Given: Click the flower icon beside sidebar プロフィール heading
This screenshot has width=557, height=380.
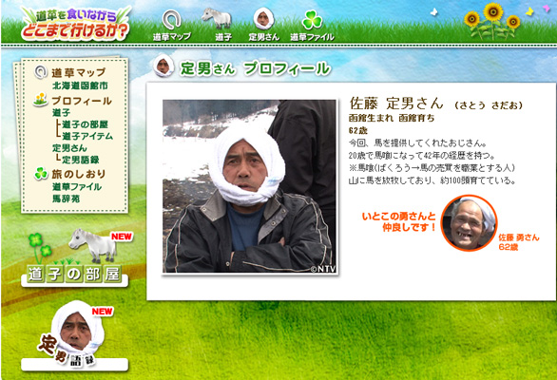Looking at the screenshot, I should [x=41, y=100].
